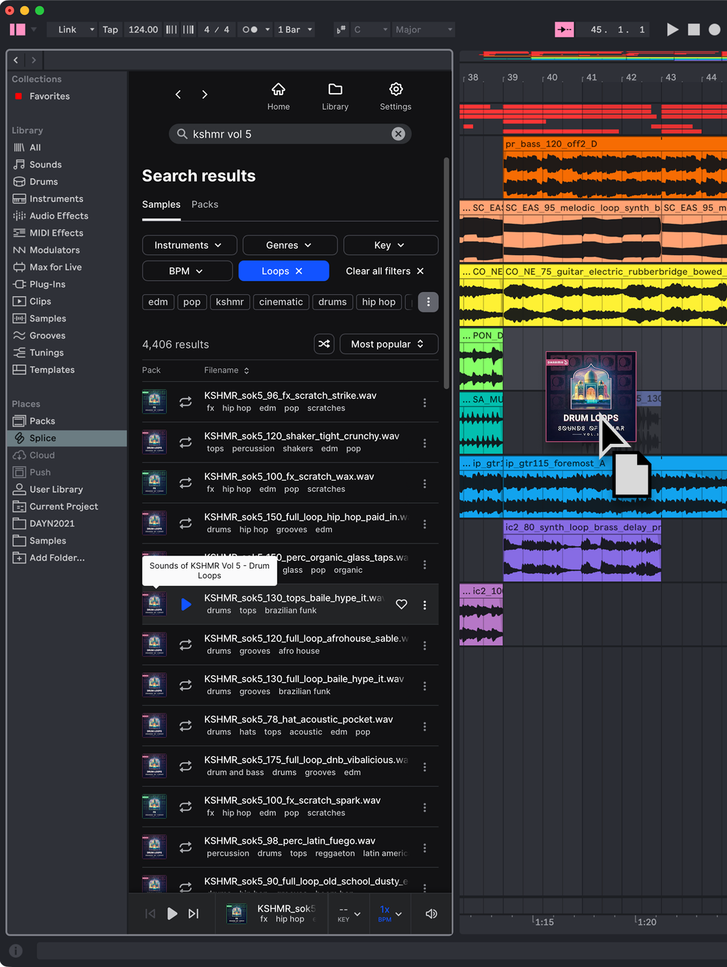Go to previous sample in the preview player
This screenshot has width=727, height=967.
[151, 914]
